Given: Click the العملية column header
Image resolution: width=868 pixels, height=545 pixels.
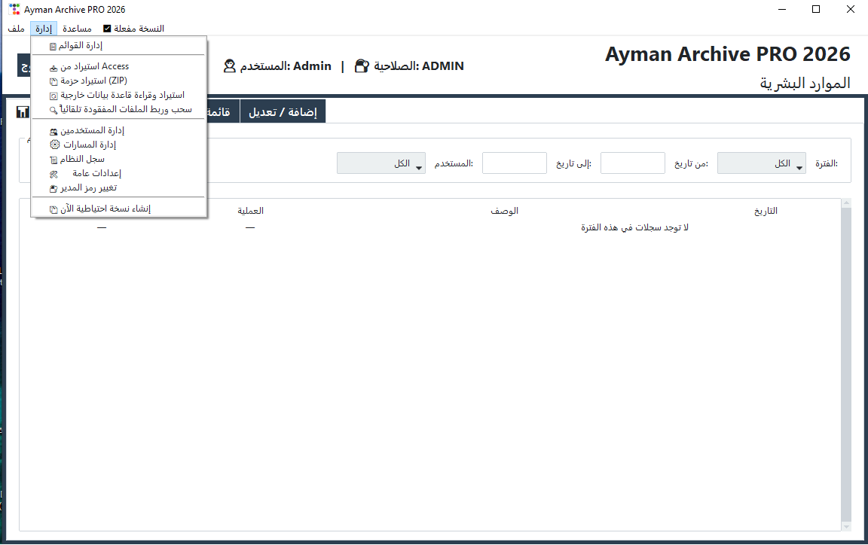Looking at the screenshot, I should (x=250, y=211).
